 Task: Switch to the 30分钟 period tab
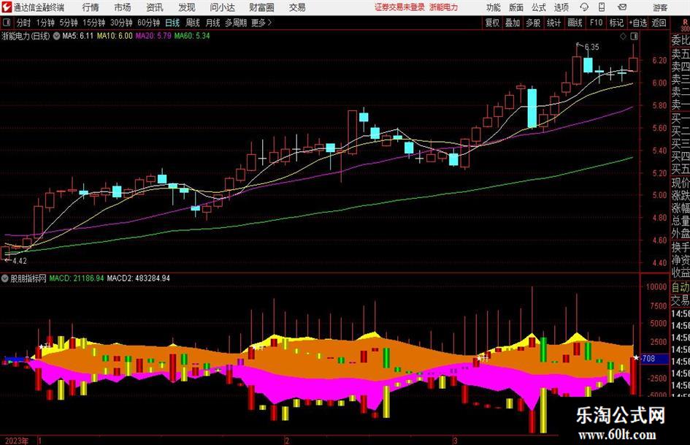pos(121,23)
